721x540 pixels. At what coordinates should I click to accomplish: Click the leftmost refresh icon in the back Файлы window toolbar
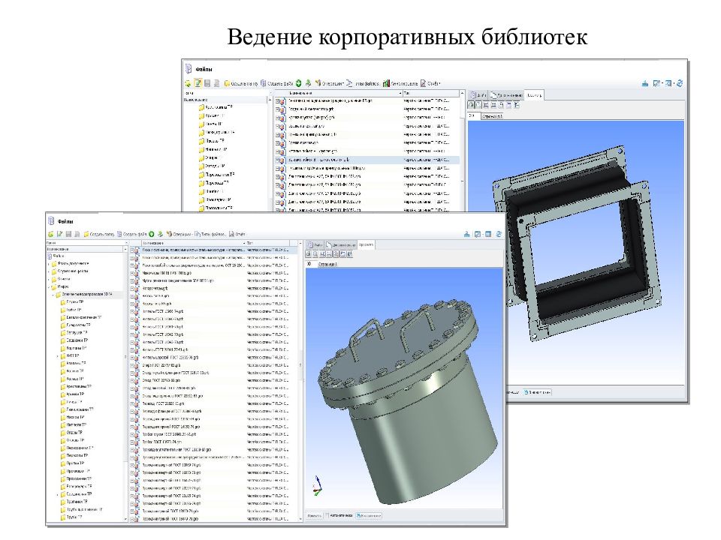188,83
